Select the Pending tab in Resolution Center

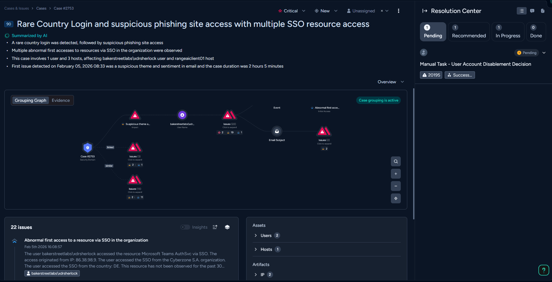point(433,32)
